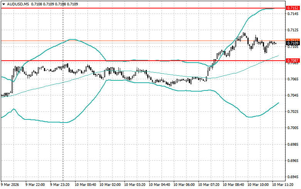The width and height of the screenshot is (301, 189).
Task: Select the 0.7065 price axis value
Action: coord(293,79)
